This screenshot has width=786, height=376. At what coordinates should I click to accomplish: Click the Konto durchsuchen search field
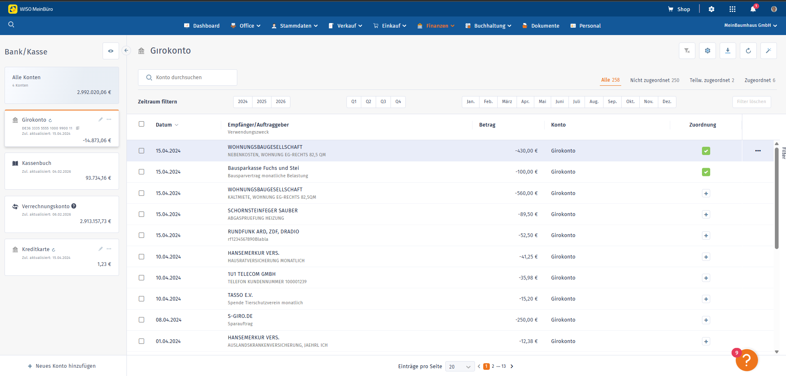click(187, 78)
